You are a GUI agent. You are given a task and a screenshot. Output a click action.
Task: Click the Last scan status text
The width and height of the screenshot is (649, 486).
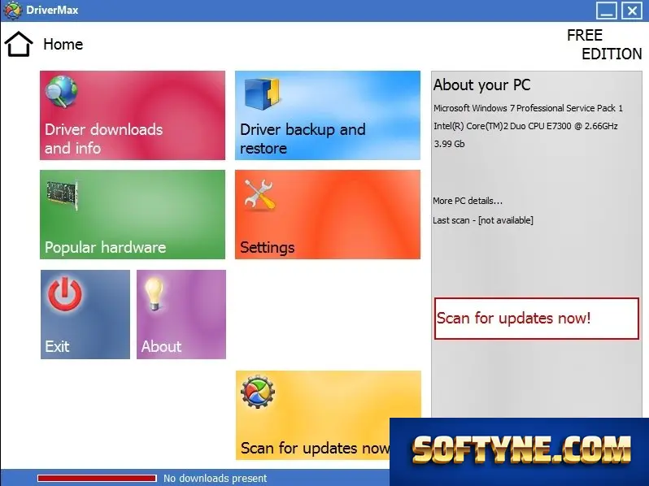pyautogui.click(x=482, y=220)
